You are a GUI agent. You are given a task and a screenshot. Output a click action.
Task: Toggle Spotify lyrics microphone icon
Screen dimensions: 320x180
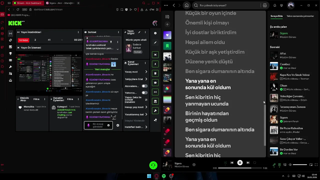(274, 165)
